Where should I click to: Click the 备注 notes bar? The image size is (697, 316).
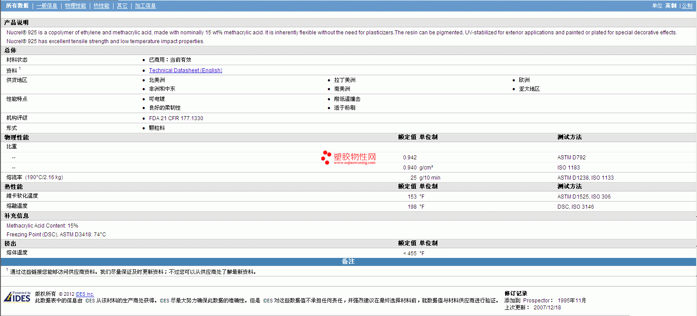[348, 261]
